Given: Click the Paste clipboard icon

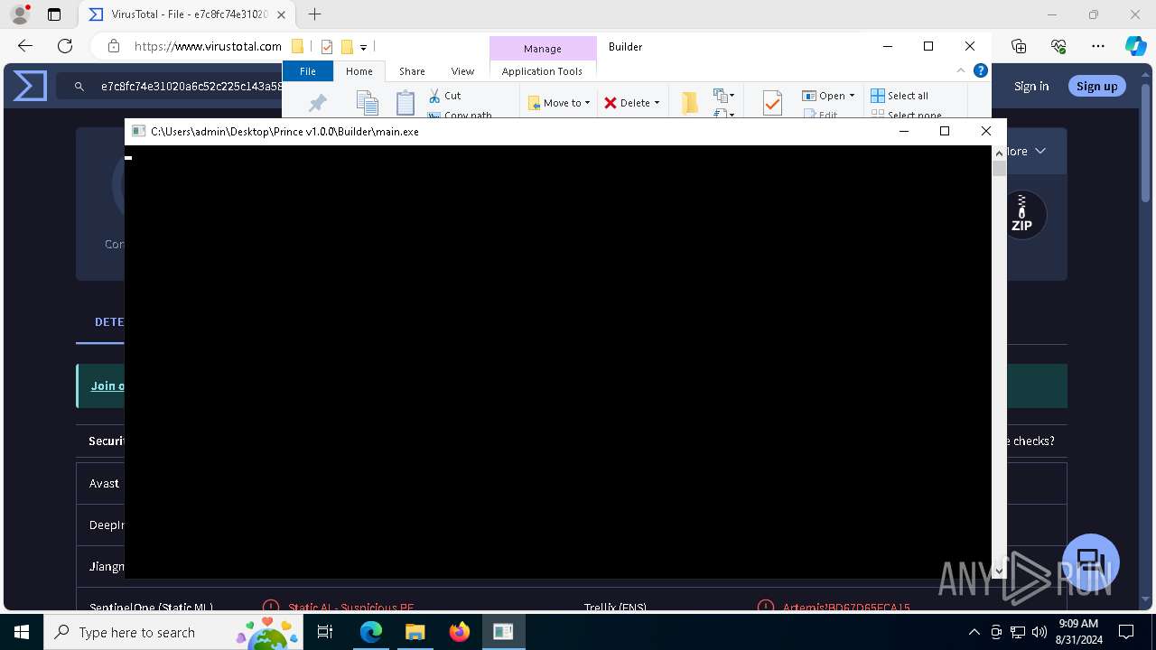Looking at the screenshot, I should click(406, 103).
